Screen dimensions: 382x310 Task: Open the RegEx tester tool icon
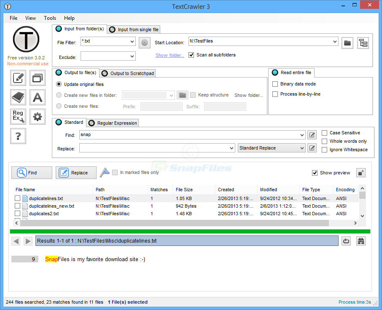pos(18,117)
